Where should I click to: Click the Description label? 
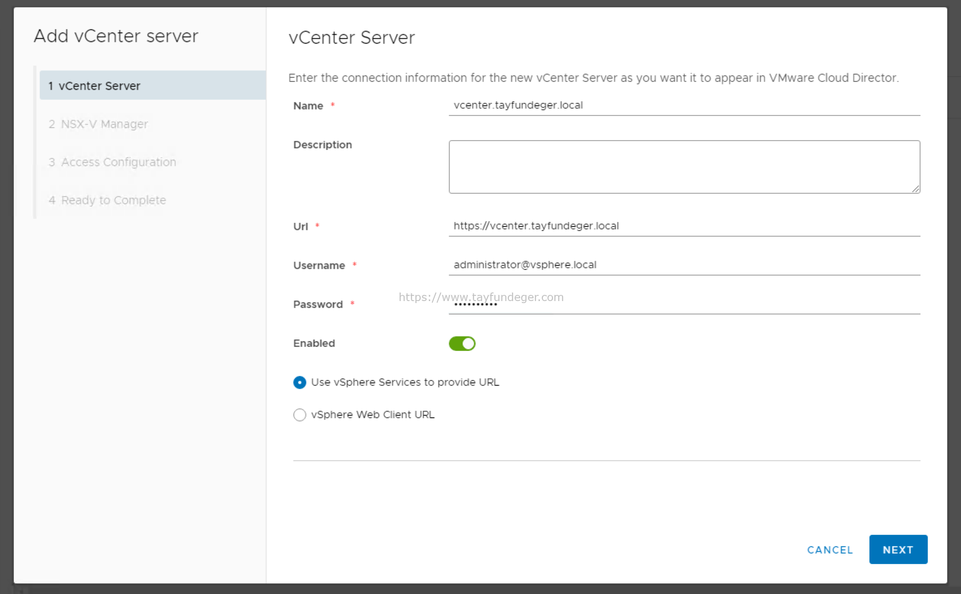[322, 145]
